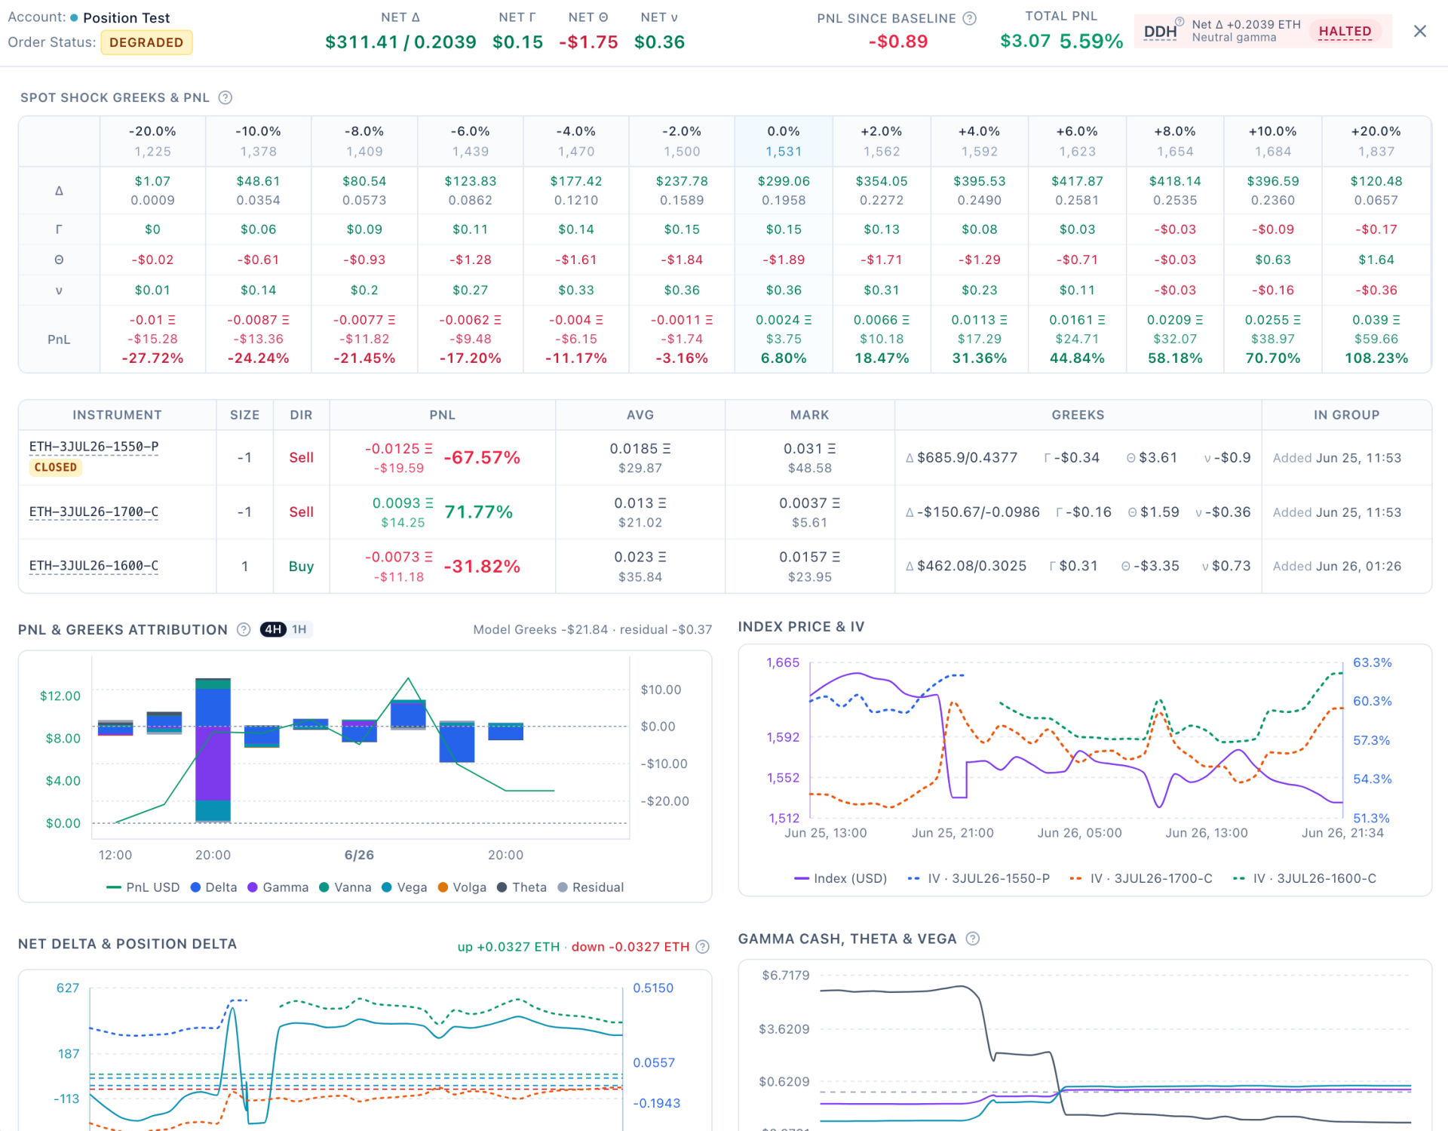Click the DDH label

(1160, 32)
